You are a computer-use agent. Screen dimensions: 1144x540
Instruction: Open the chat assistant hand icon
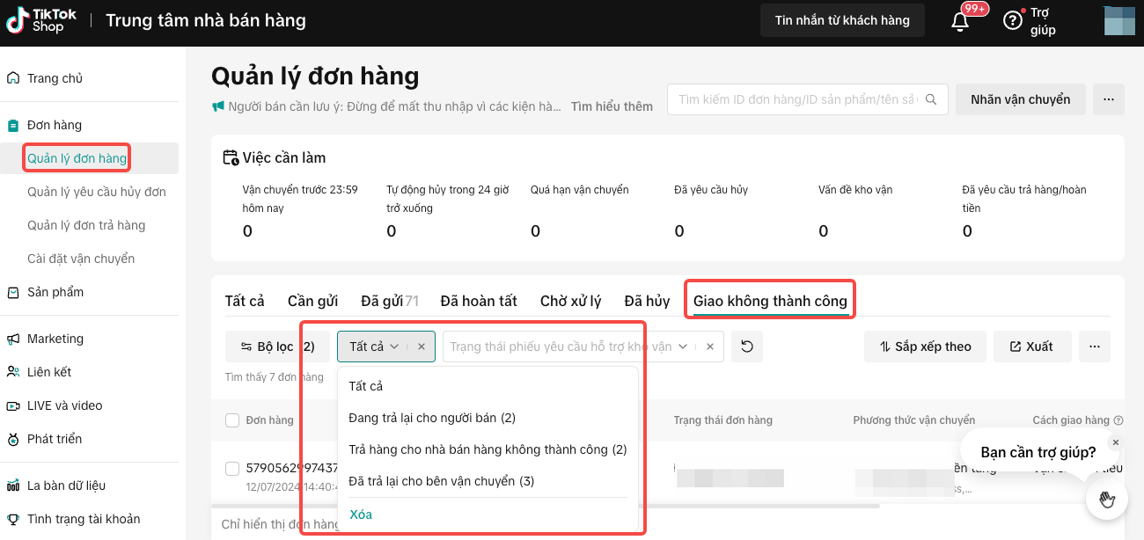click(1106, 500)
